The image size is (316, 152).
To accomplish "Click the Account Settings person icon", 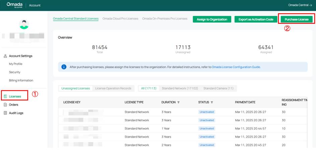I will 5,56.
